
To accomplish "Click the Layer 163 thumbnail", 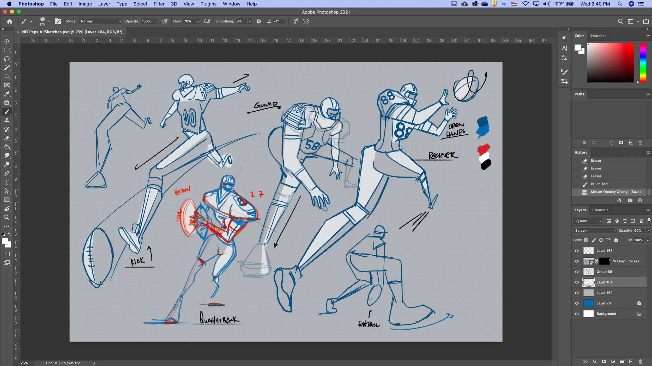I will 588,250.
